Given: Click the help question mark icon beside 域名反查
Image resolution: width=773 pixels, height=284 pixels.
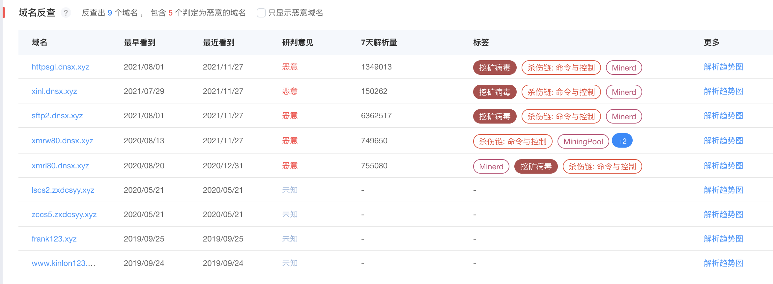Looking at the screenshot, I should click(66, 13).
